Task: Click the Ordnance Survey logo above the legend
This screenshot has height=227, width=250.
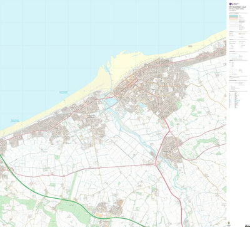Action: tap(233, 4)
